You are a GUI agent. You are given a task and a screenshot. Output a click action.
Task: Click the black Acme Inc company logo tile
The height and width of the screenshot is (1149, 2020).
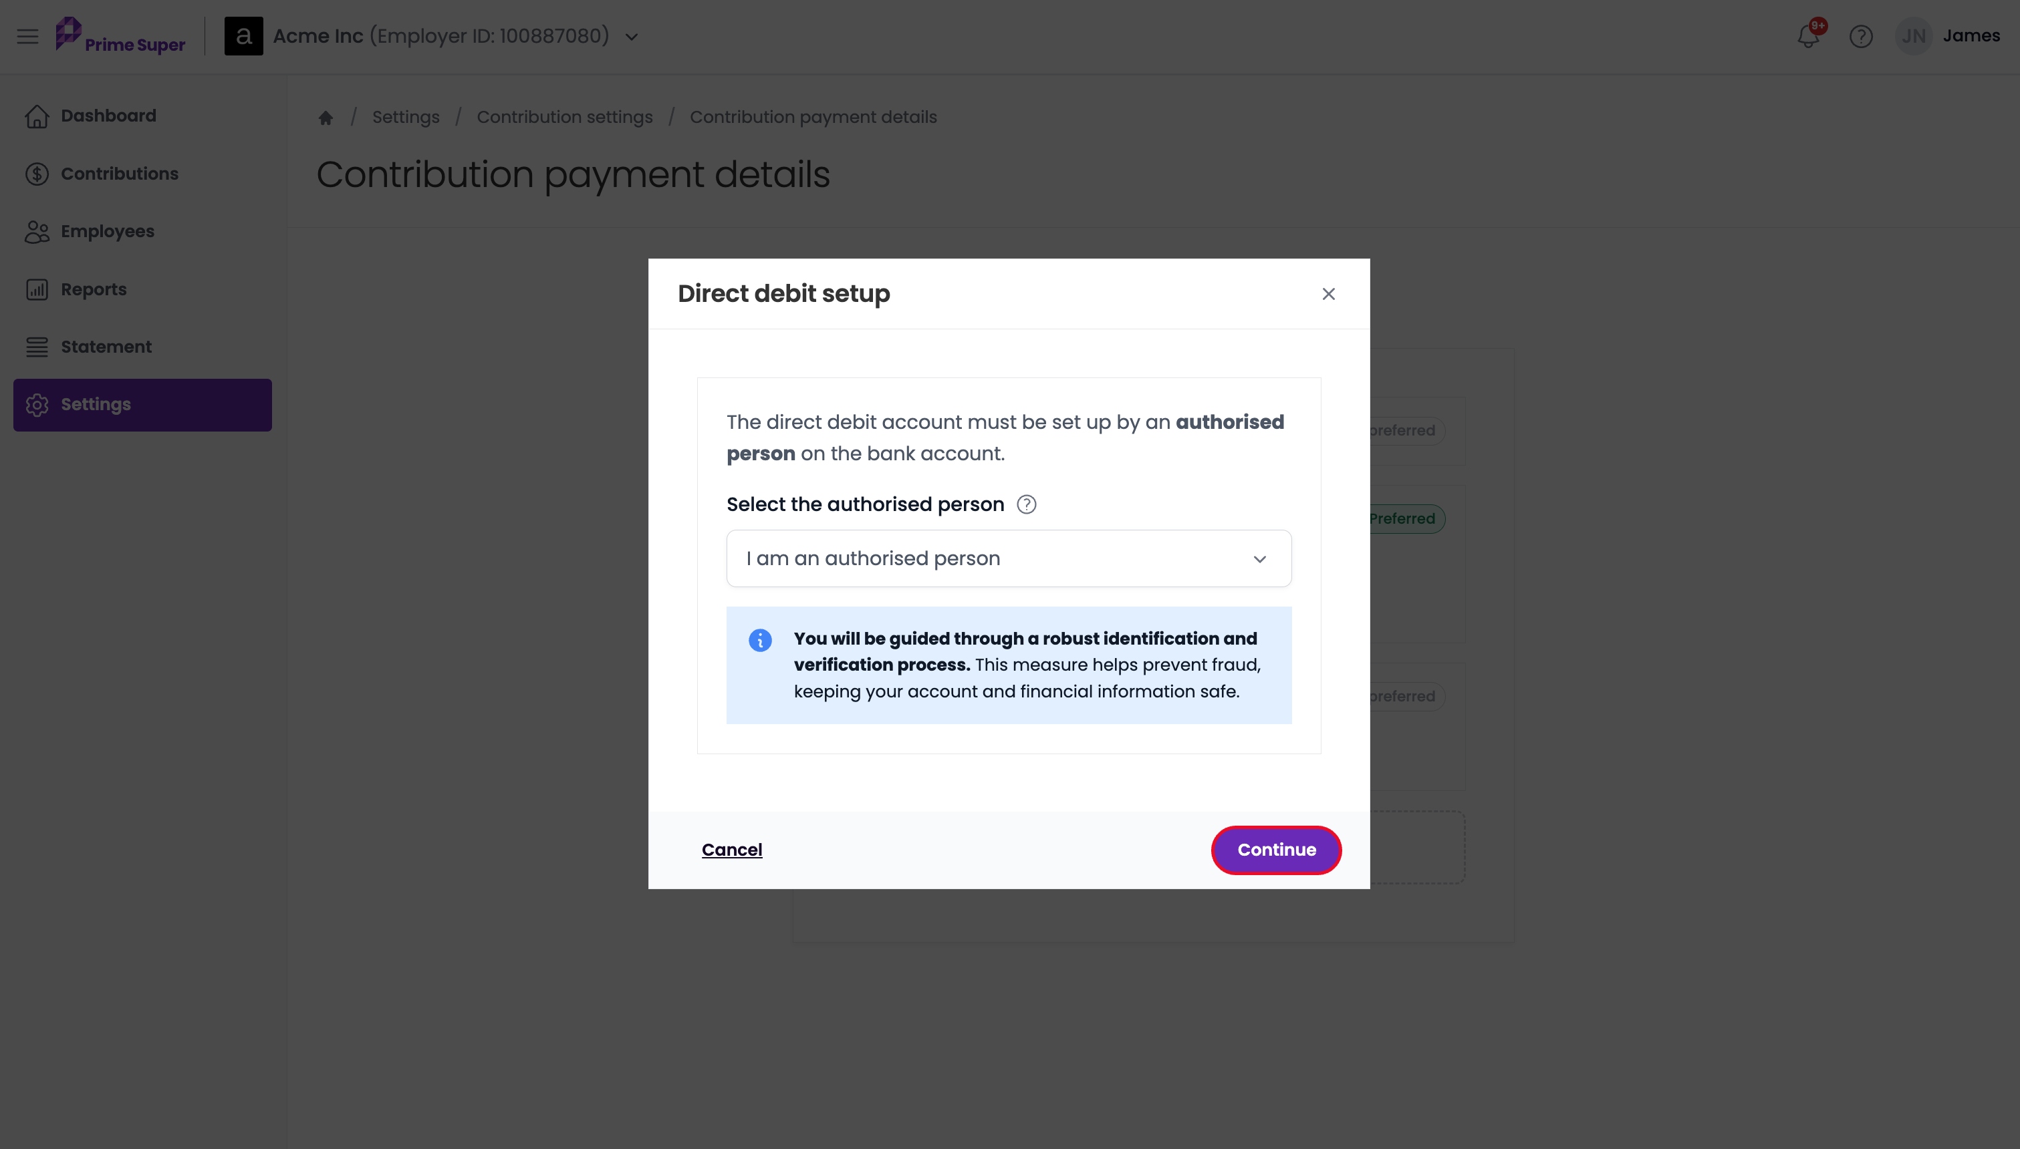tap(244, 36)
